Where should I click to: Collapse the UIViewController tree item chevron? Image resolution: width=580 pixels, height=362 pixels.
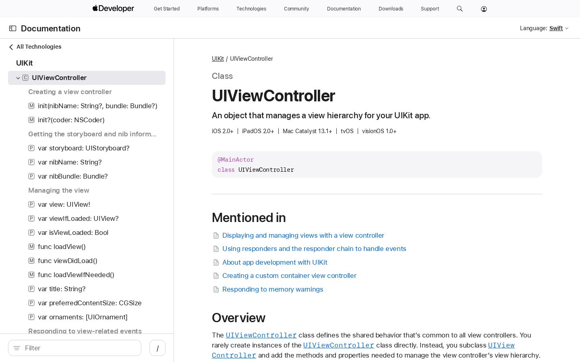[x=18, y=78]
